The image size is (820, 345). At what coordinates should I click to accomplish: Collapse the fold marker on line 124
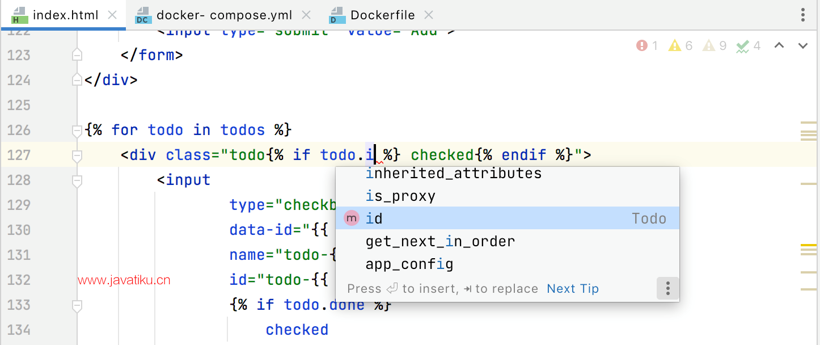tap(77, 80)
